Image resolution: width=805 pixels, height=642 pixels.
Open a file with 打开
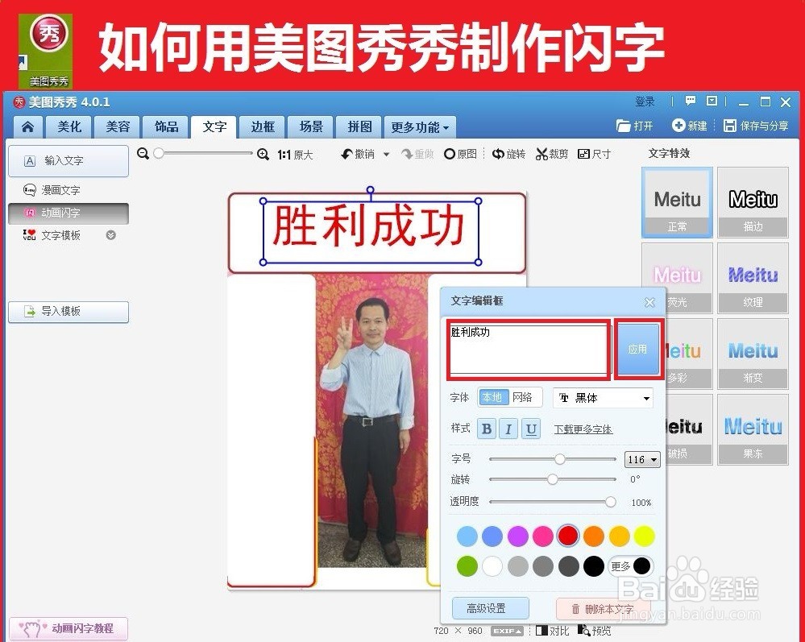(x=634, y=126)
